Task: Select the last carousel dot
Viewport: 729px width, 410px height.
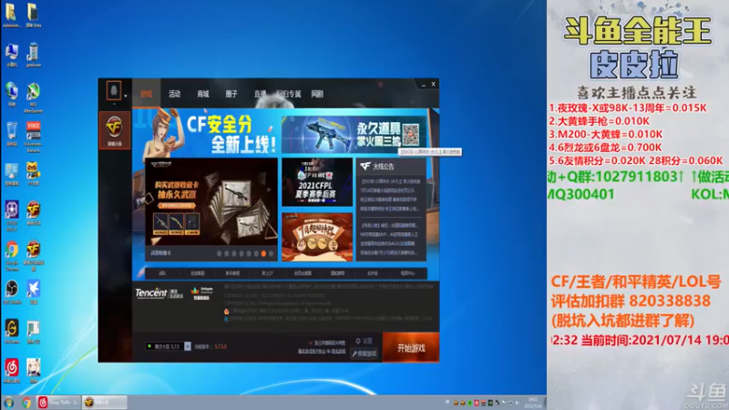Action: [x=271, y=253]
